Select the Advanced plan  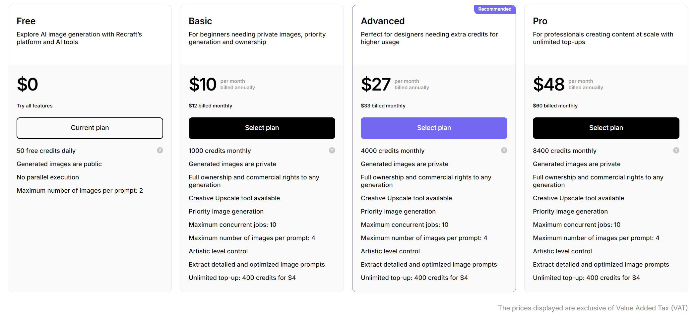[x=434, y=128]
